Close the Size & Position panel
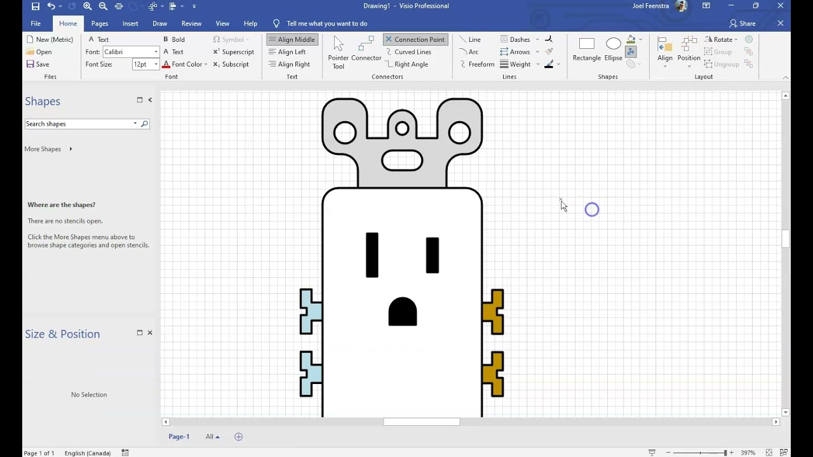 (x=150, y=333)
